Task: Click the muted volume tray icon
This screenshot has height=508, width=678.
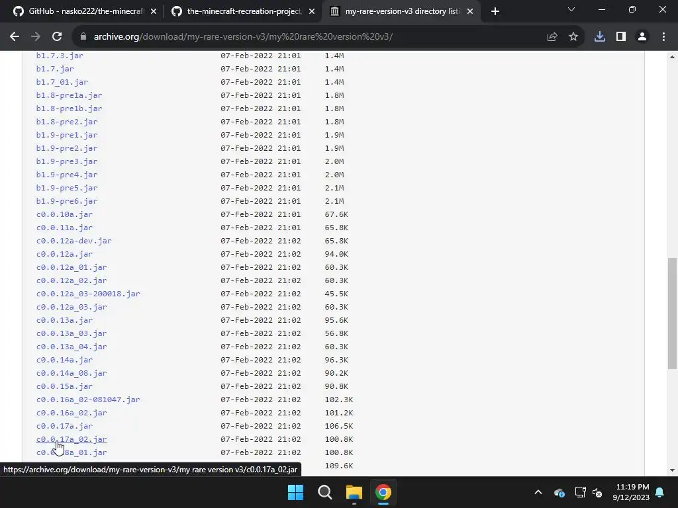Action: 597,492
